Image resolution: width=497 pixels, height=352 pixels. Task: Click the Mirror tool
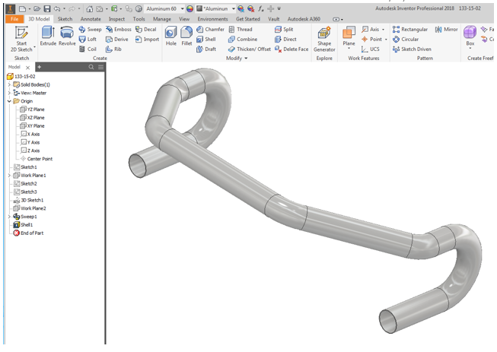(x=446, y=30)
